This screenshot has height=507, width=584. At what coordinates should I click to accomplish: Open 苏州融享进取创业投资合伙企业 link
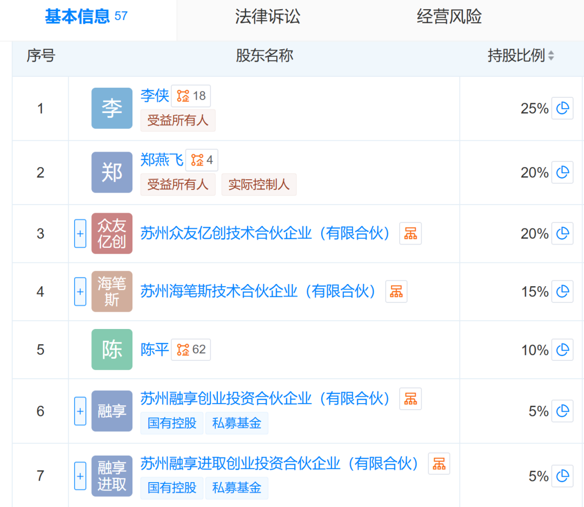280,464
